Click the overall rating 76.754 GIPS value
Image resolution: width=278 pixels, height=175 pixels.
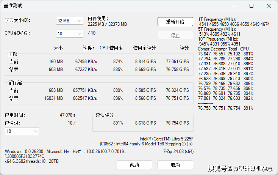pos(177,123)
